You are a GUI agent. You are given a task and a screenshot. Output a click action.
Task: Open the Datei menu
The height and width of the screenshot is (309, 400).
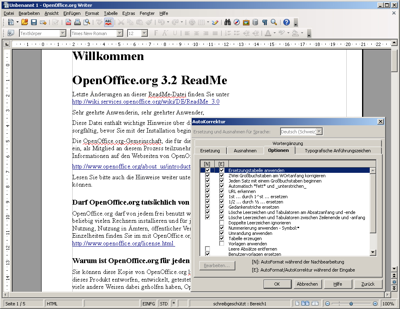coord(9,13)
